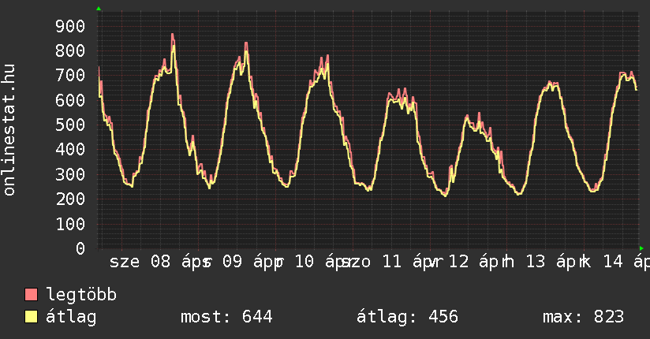Click the 08 date label on X axis
Screen dimensions: 650x339
161,263
